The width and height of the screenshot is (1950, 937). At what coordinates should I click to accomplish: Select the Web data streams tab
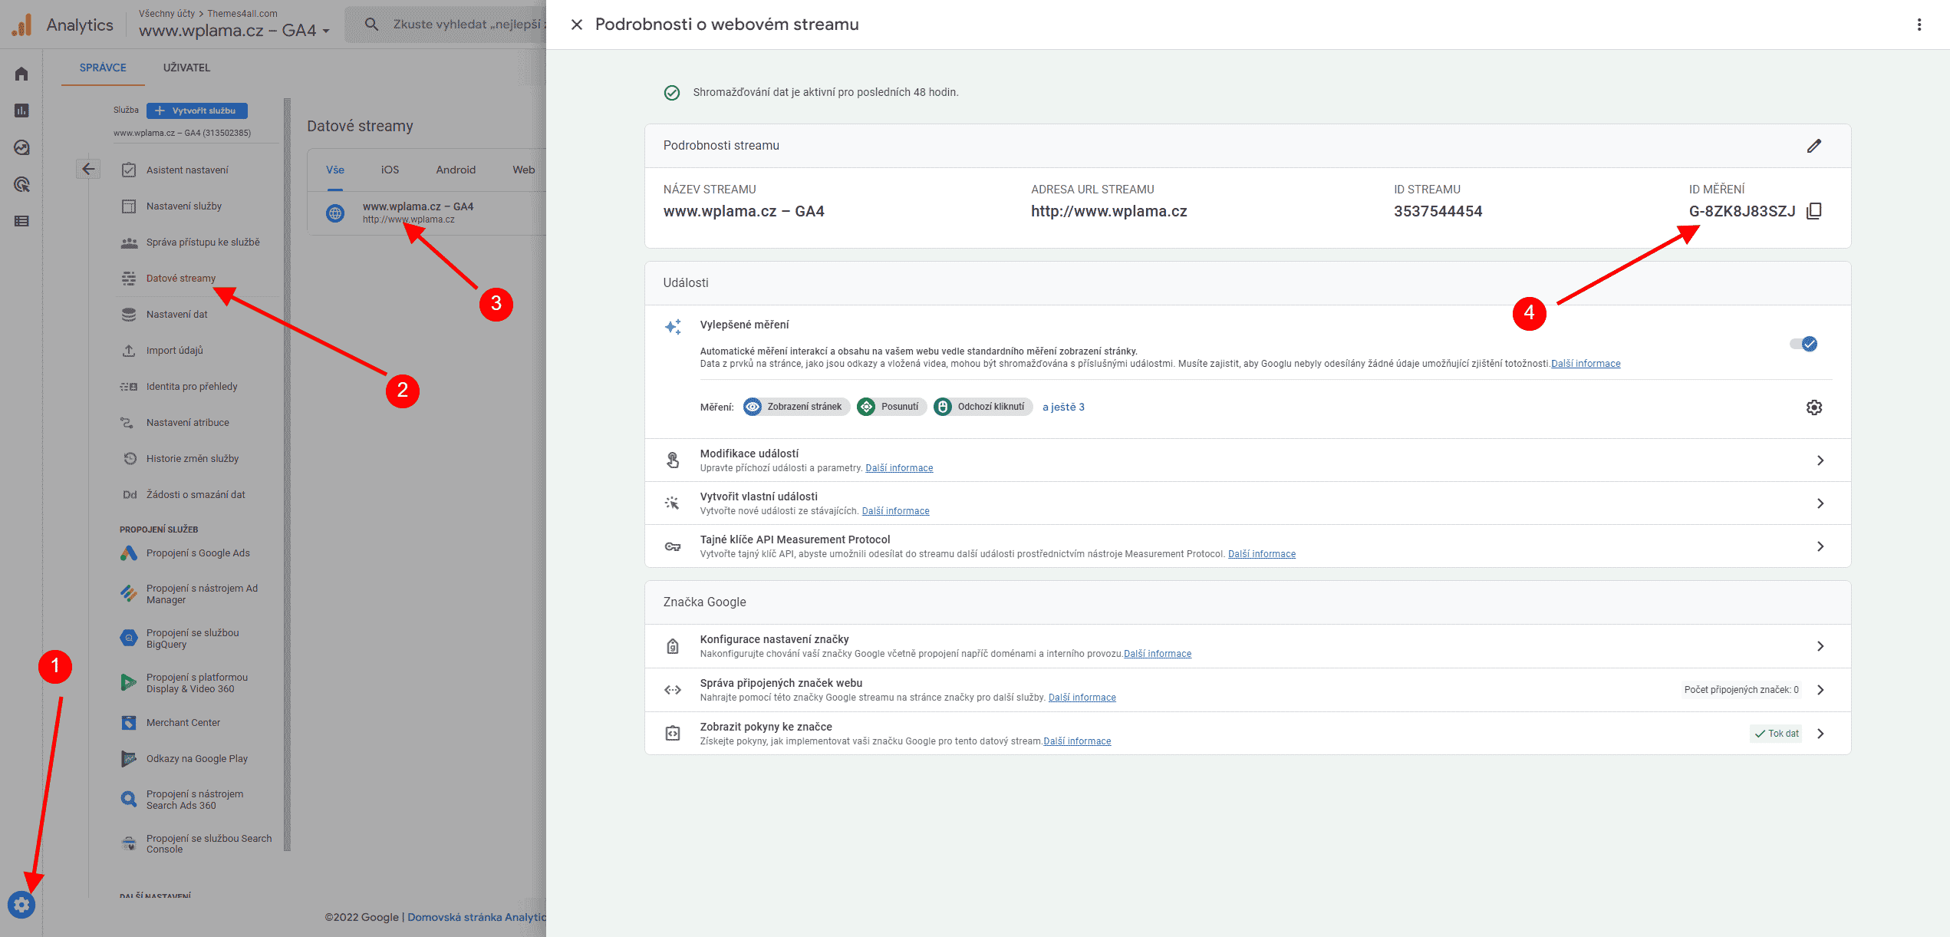tap(524, 170)
